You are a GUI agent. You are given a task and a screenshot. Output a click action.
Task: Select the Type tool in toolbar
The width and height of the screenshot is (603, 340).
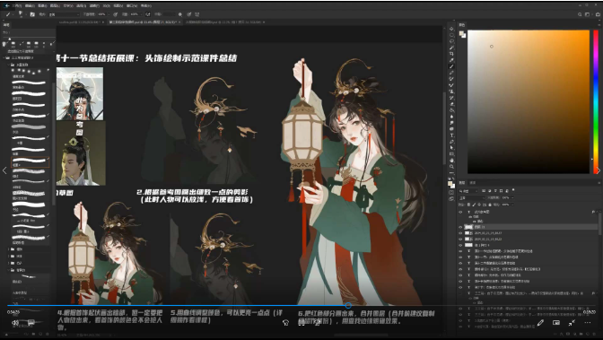(451, 135)
